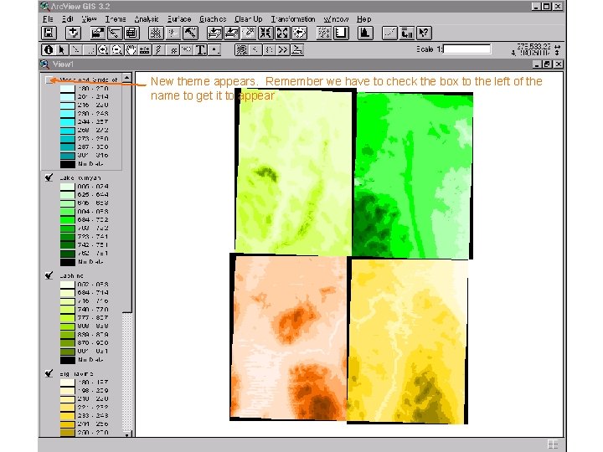Open the Help menu

pyautogui.click(x=363, y=19)
